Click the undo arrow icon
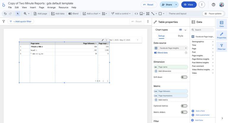Image resolution: width=228 pixels, height=123 pixels. 5,14
